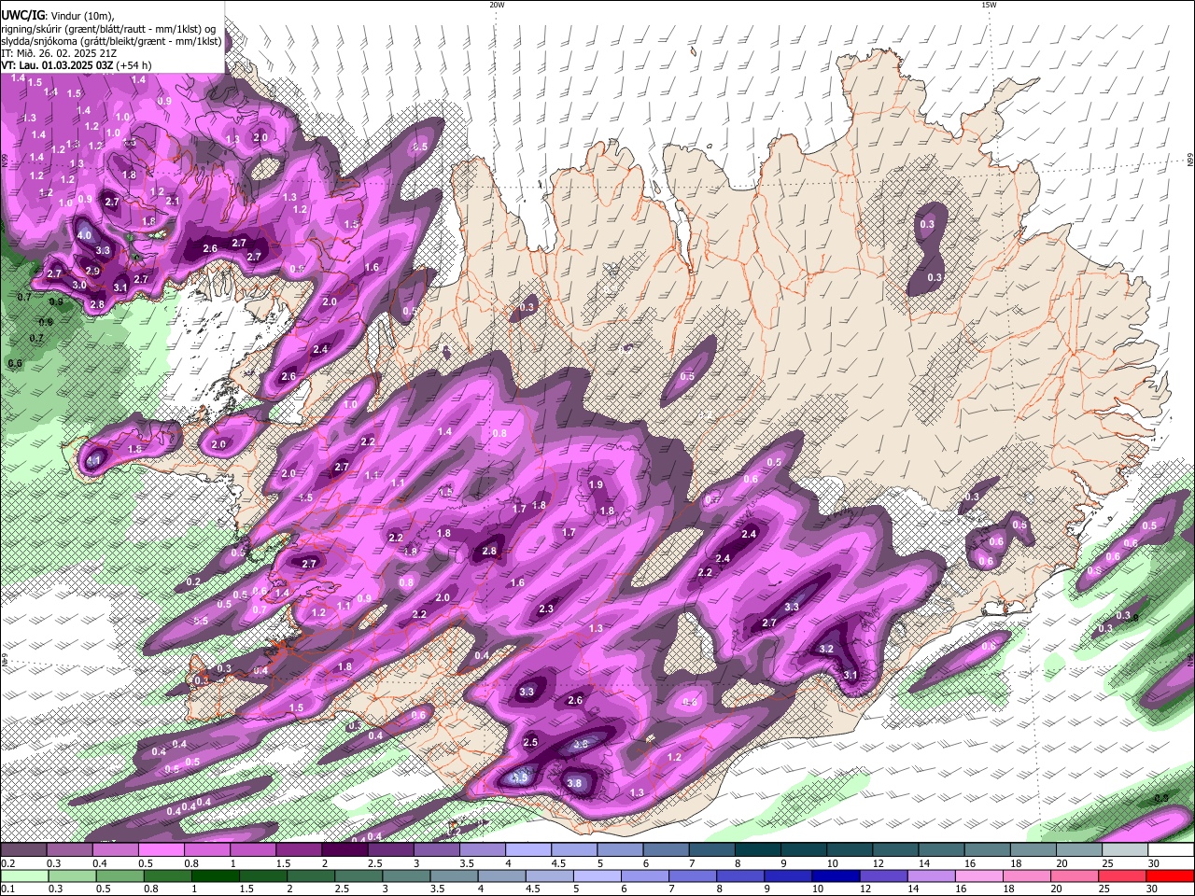Click the 'IT: Mið. 26. 02. 2025 21Z' line

(60, 53)
